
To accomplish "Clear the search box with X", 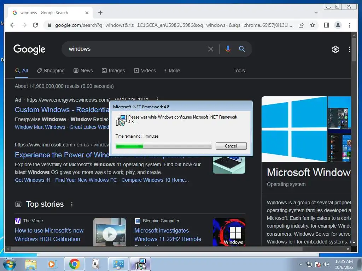I will coord(210,49).
